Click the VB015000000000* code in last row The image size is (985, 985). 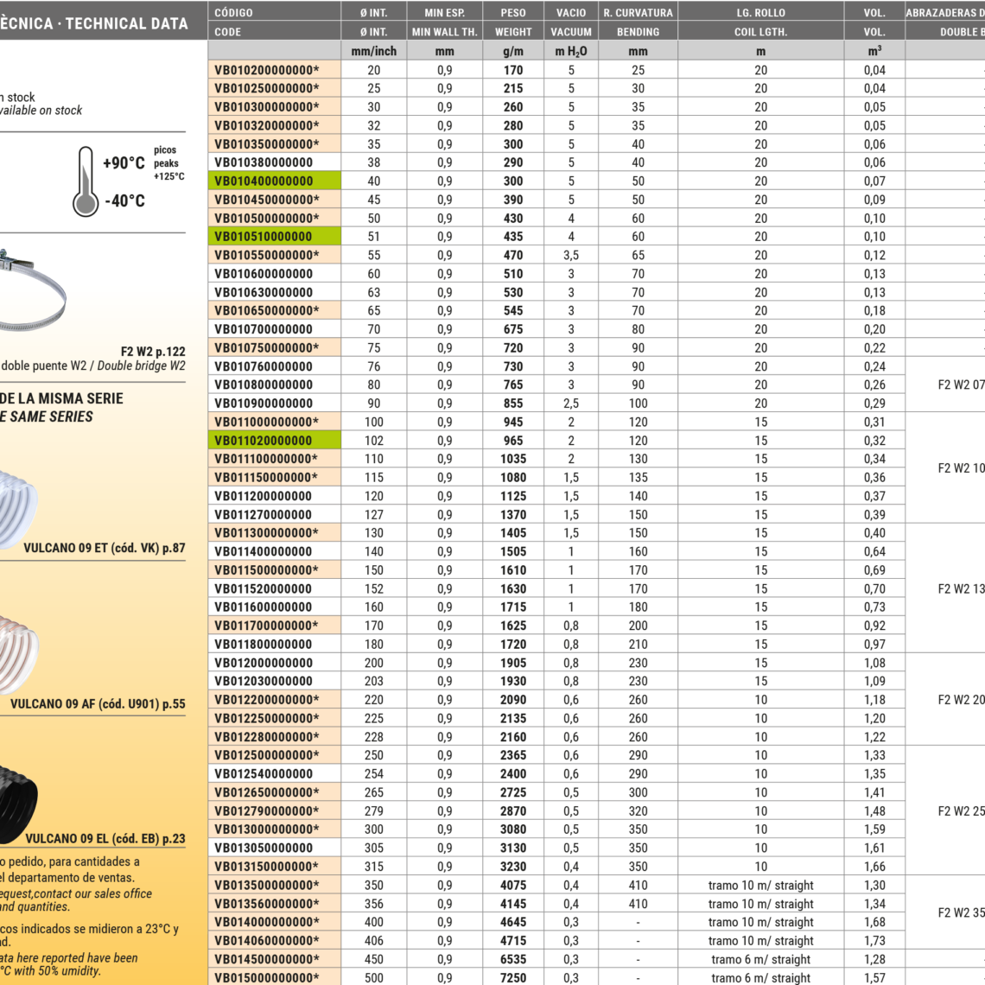(267, 978)
